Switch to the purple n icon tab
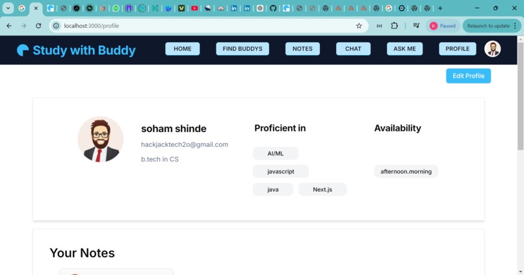Viewport: 524px width, 275px height. (x=129, y=8)
